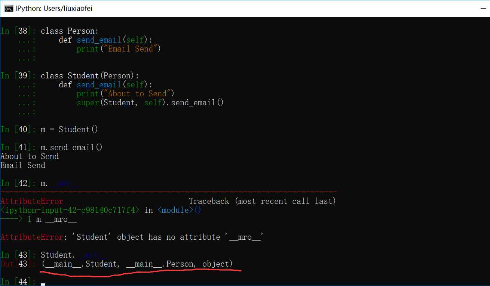Click the 'In [42]' prompt
The width and height of the screenshot is (490, 286).
(18, 183)
